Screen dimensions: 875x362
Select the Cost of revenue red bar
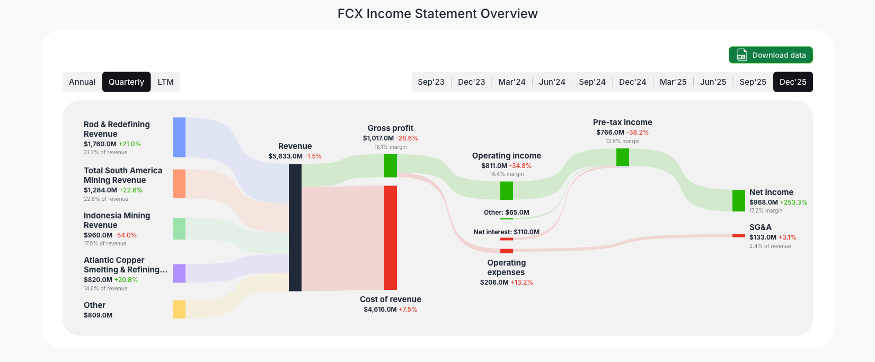point(391,239)
